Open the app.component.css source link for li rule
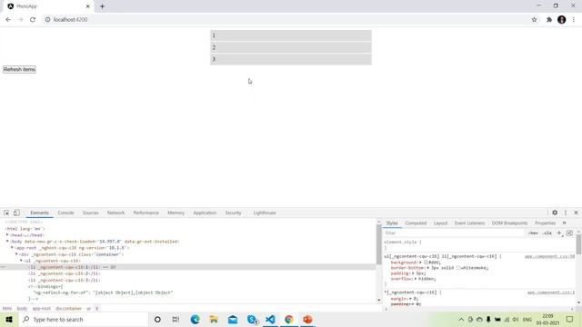The height and width of the screenshot is (327, 582). click(549, 256)
